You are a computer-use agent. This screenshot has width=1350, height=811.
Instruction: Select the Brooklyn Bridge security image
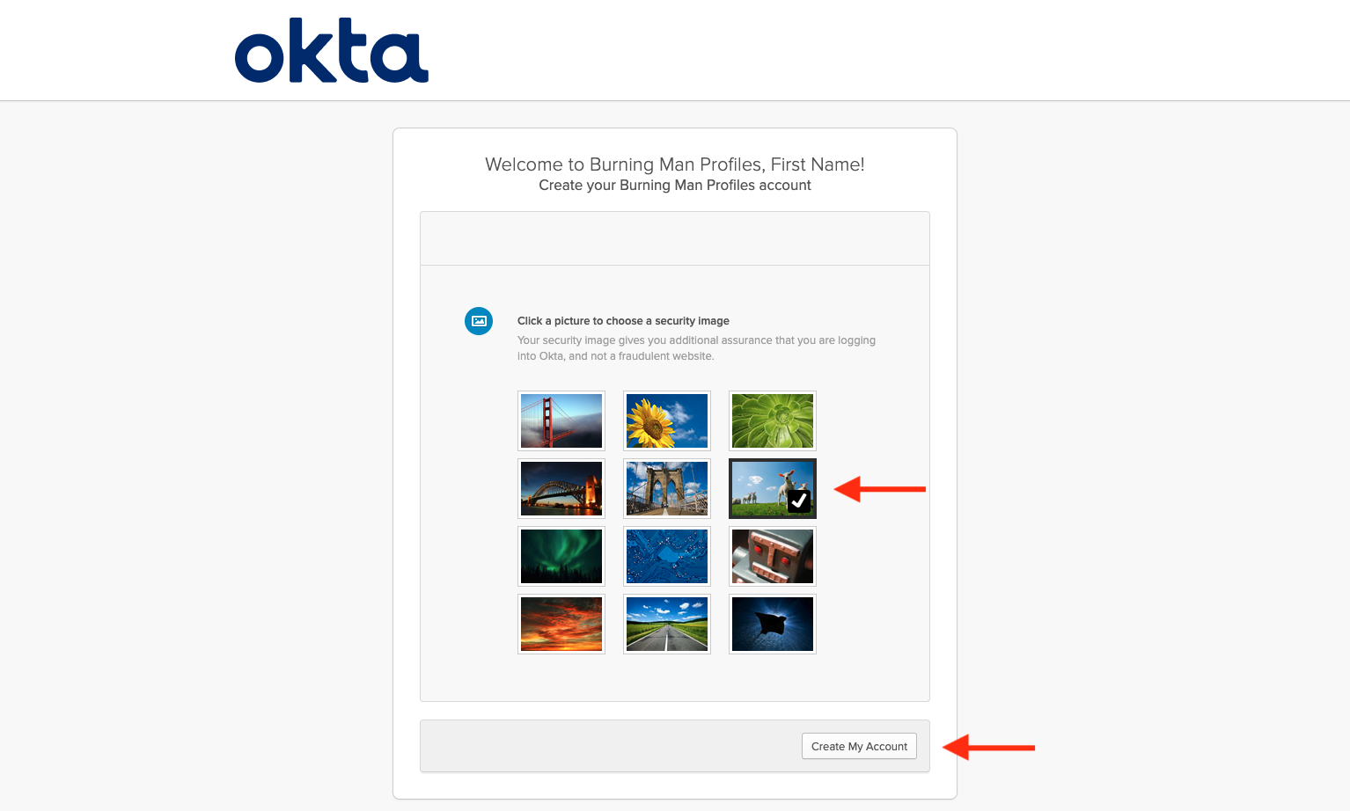(x=667, y=488)
